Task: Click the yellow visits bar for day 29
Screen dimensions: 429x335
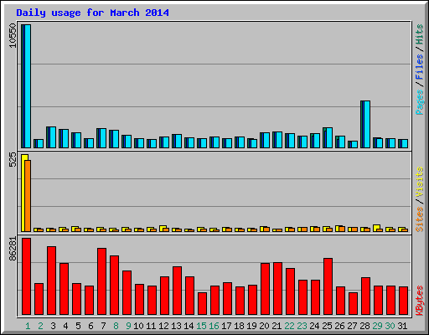Action: point(376,228)
